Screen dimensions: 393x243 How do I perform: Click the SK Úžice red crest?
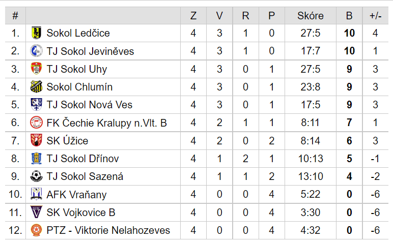(x=36, y=140)
